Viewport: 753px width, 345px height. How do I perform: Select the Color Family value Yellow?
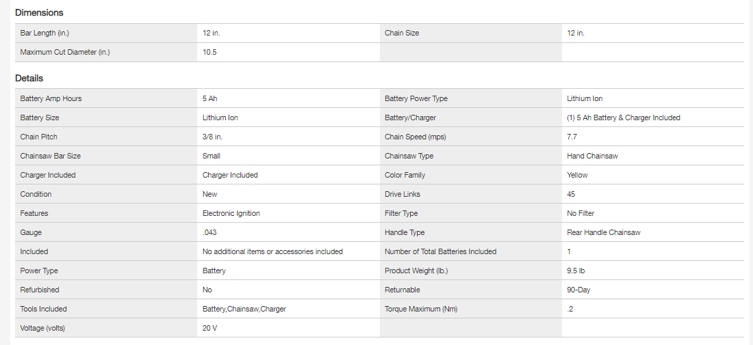(x=577, y=175)
